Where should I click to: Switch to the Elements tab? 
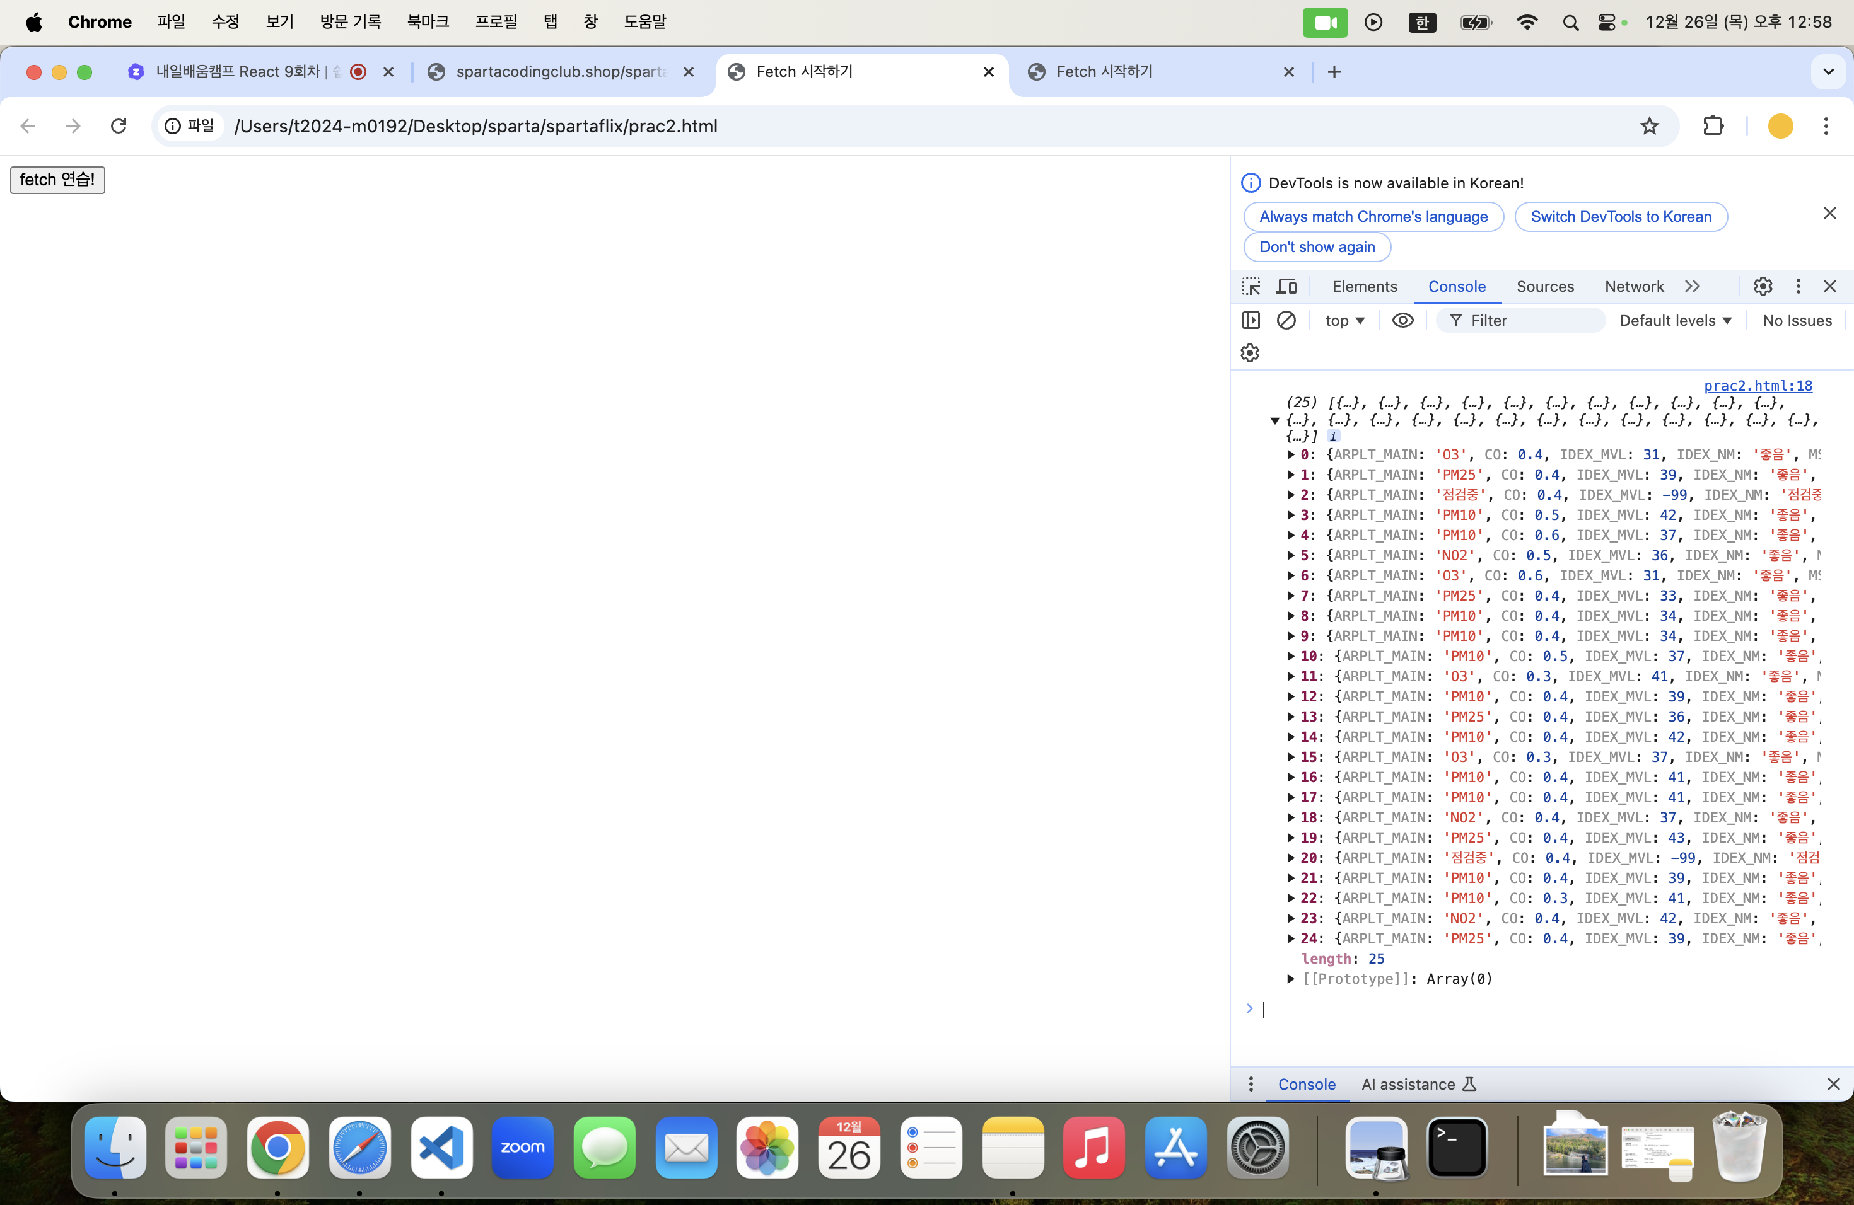(1365, 287)
